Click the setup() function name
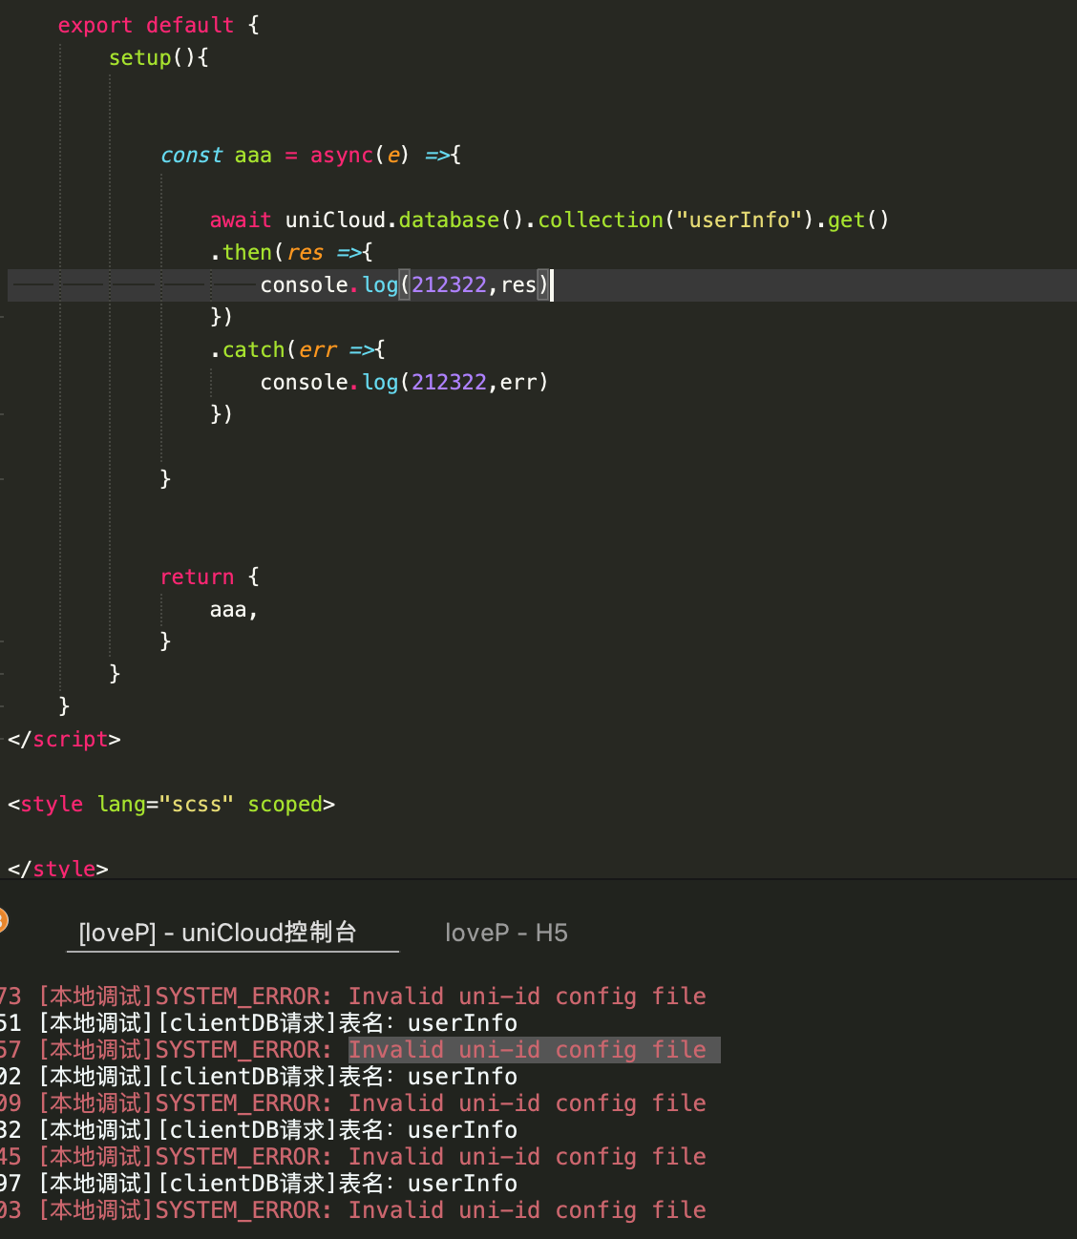The image size is (1077, 1239). (x=139, y=58)
